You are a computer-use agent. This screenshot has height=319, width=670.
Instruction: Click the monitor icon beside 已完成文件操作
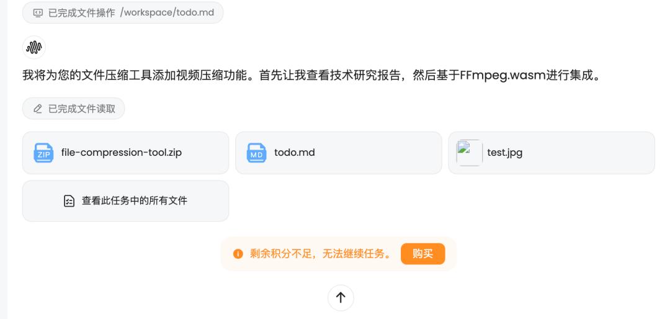pos(37,12)
